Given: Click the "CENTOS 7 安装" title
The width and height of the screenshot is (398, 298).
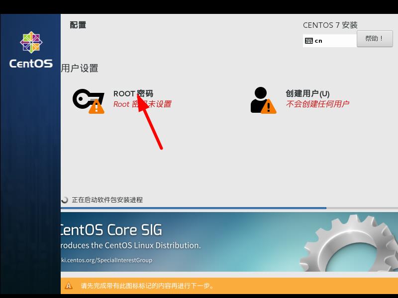Looking at the screenshot, I should pyautogui.click(x=330, y=25).
